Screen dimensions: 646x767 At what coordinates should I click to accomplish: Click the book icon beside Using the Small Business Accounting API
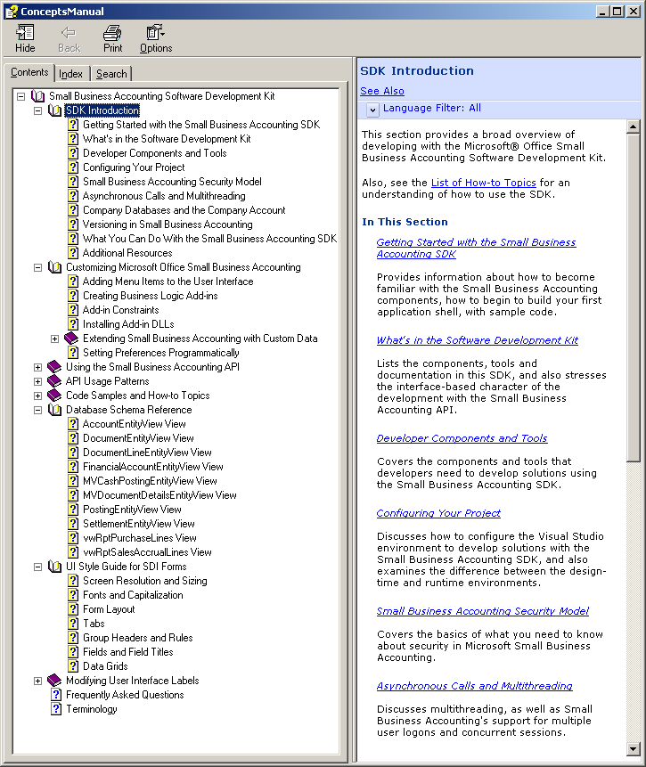click(x=54, y=367)
